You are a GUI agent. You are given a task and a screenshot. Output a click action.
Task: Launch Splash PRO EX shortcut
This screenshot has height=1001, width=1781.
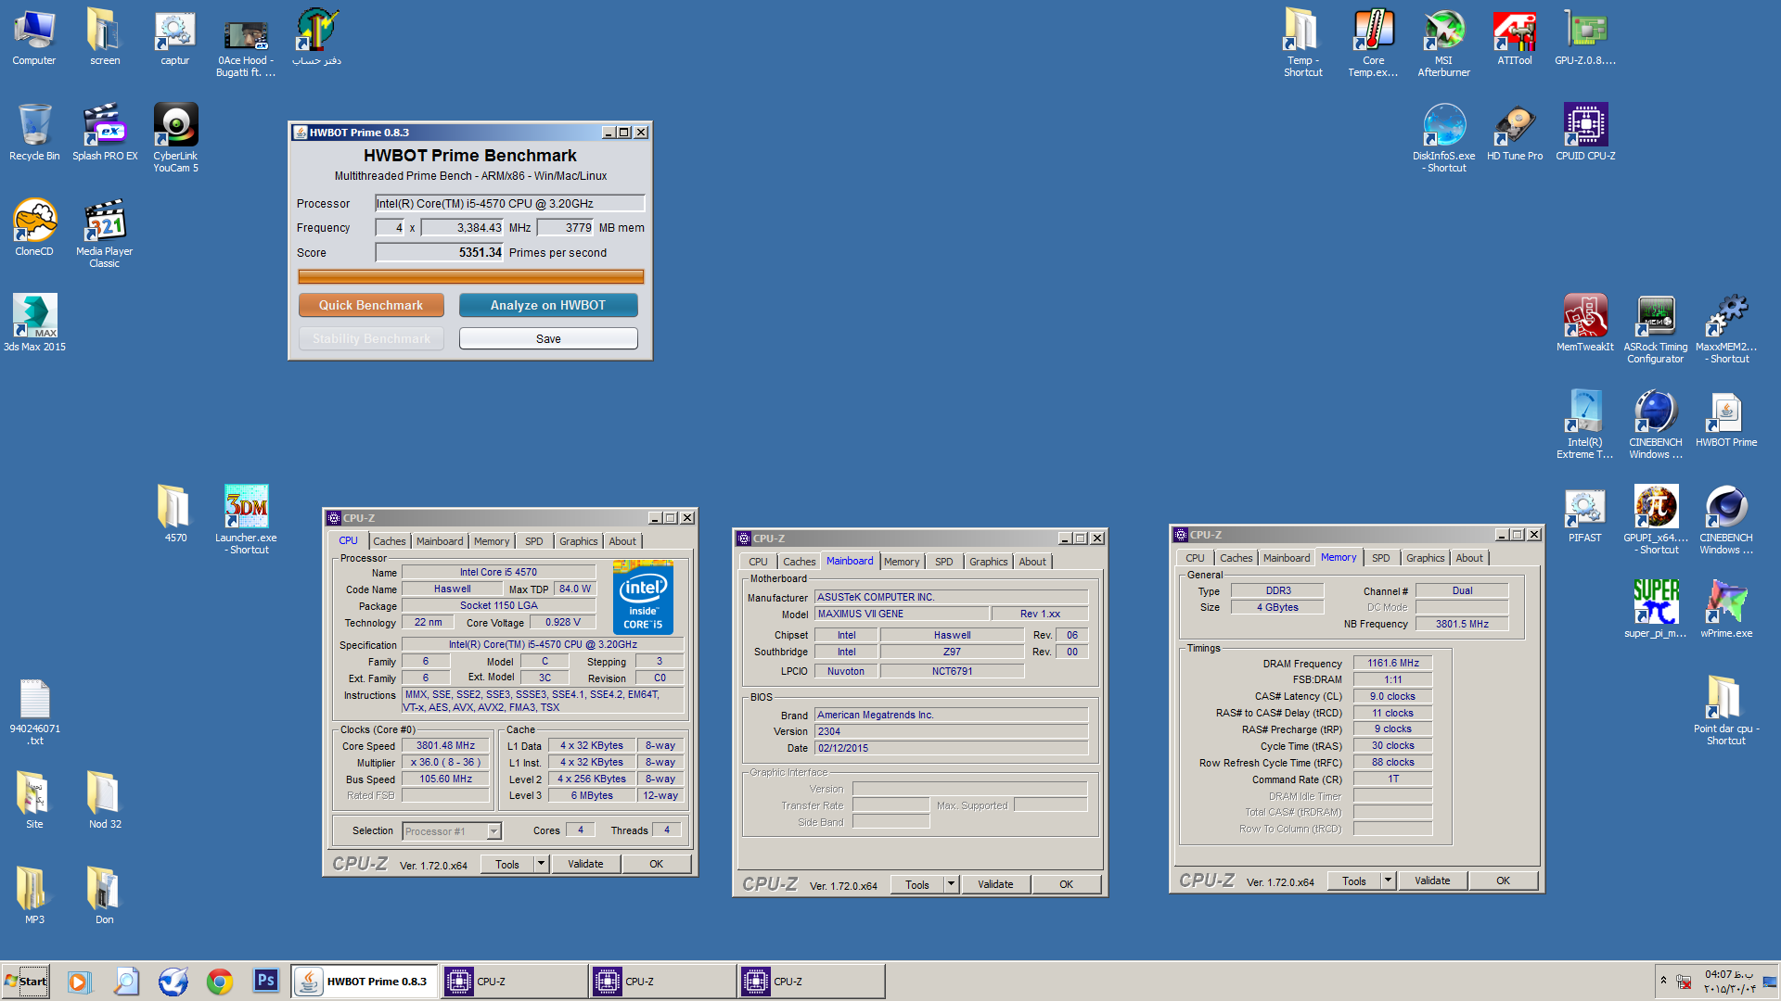105,133
